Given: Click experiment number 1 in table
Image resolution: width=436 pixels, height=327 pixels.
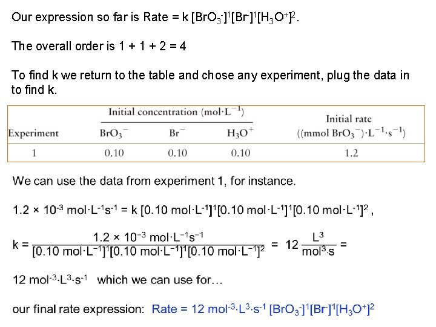Looking at the screenshot, I should coord(34,153).
